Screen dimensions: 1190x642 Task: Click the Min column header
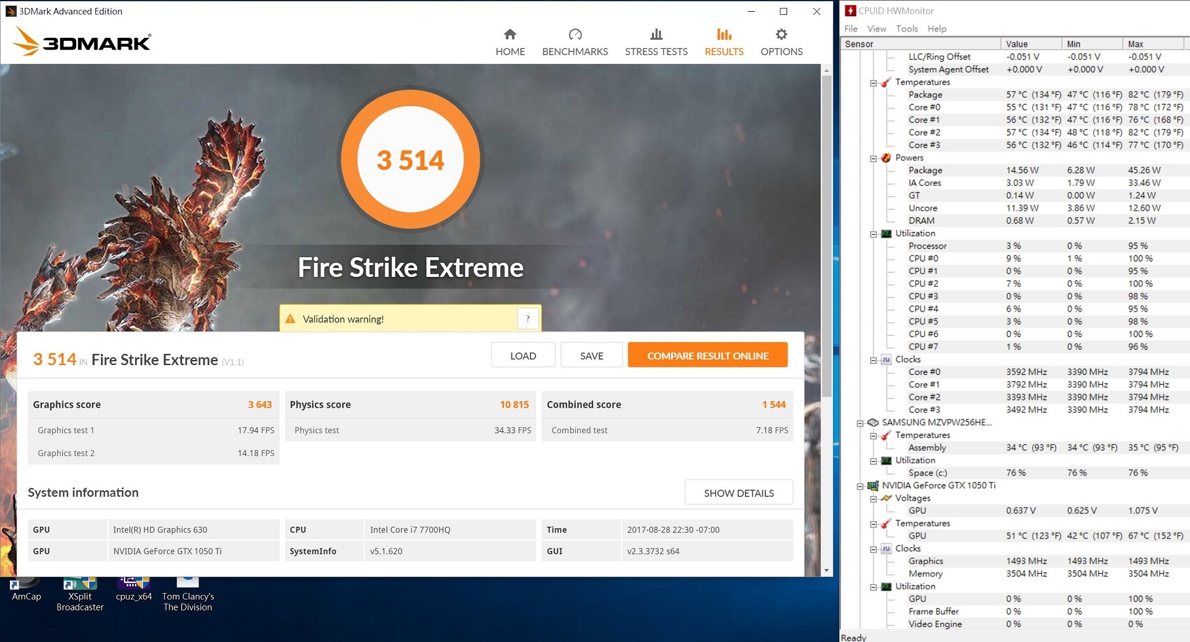tap(1093, 44)
